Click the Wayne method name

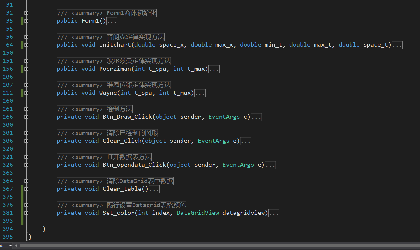[x=108, y=93]
